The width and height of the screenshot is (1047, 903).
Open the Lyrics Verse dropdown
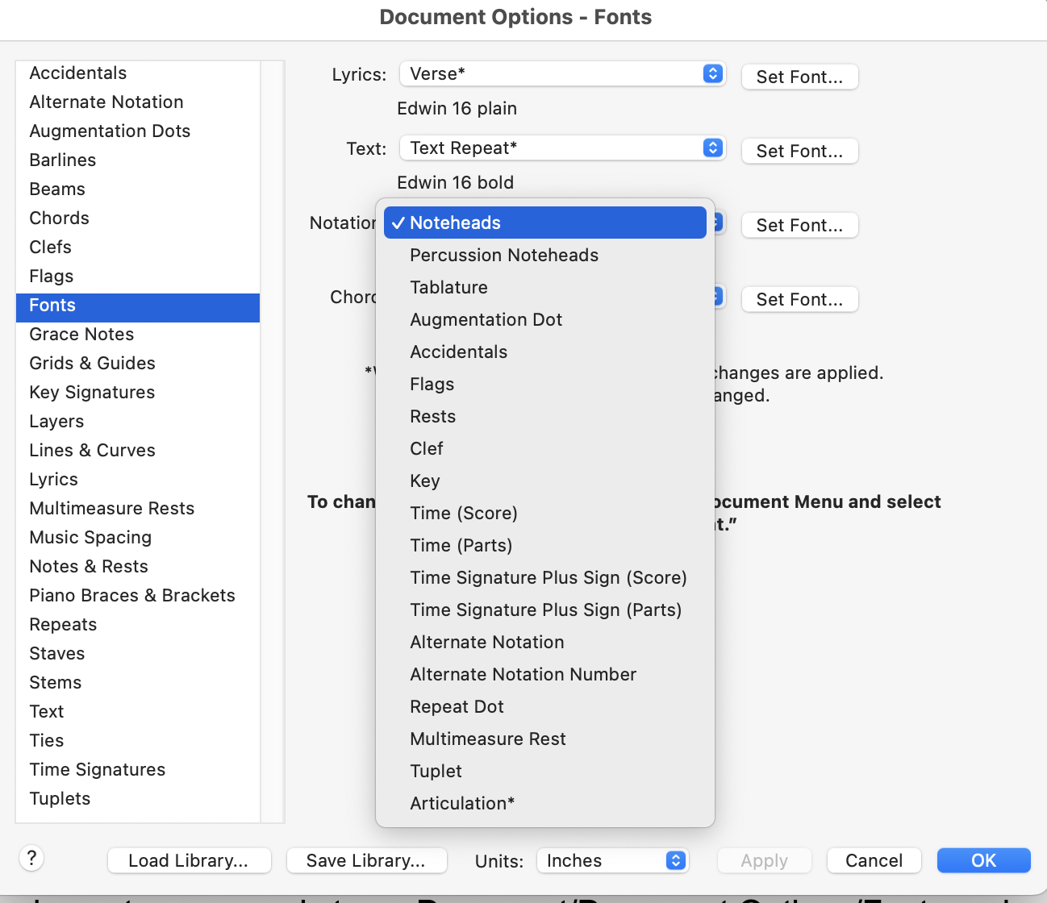[x=562, y=74]
